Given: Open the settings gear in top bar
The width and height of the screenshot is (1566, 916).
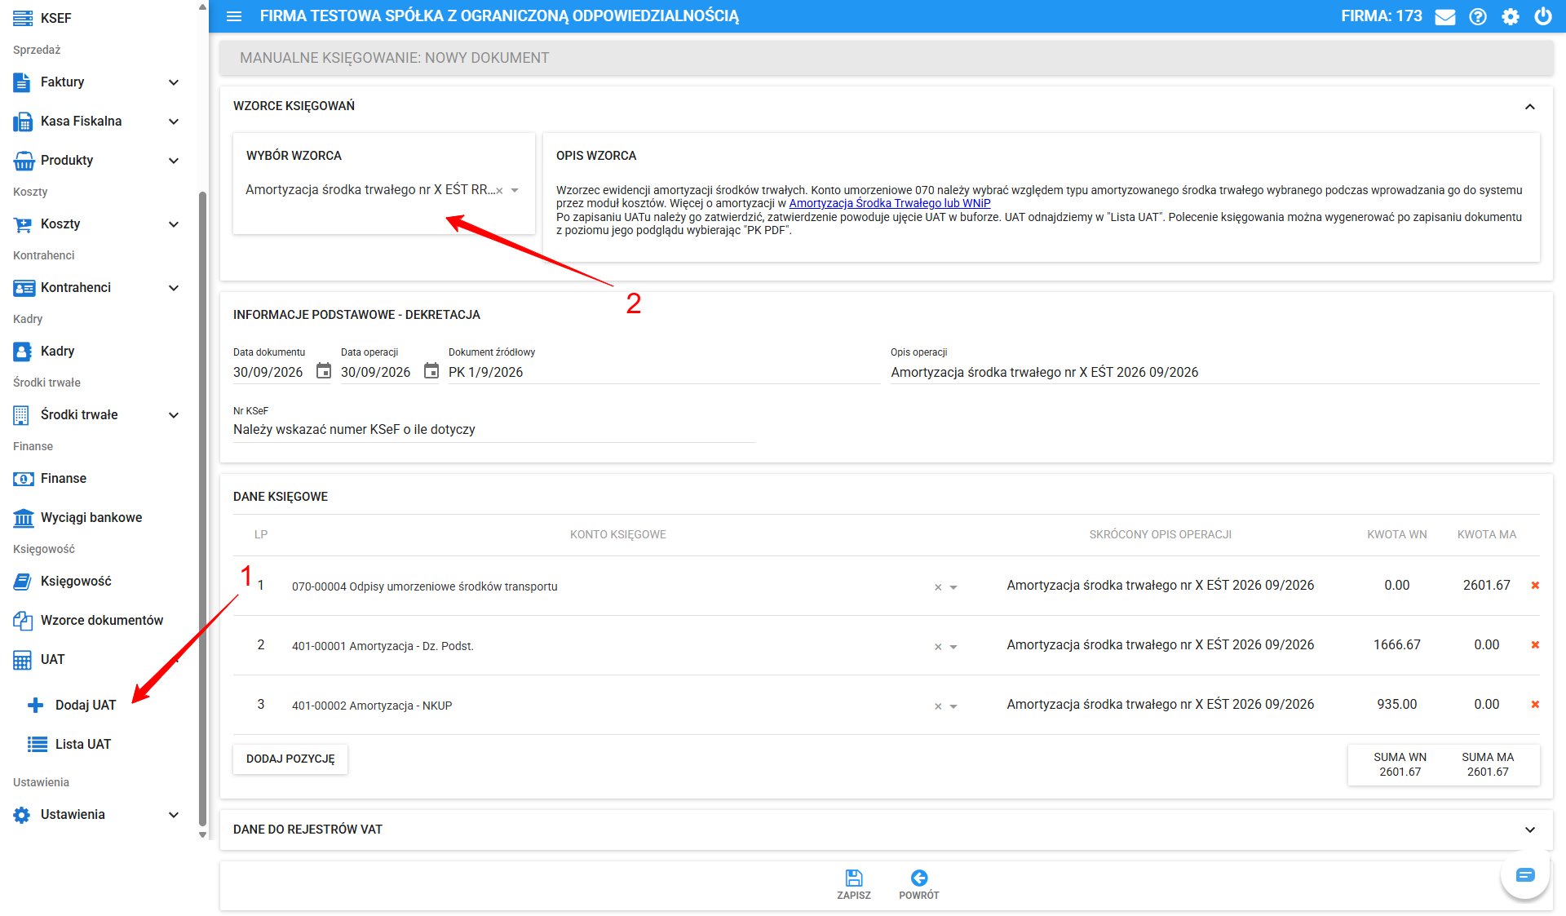Looking at the screenshot, I should click(x=1511, y=16).
